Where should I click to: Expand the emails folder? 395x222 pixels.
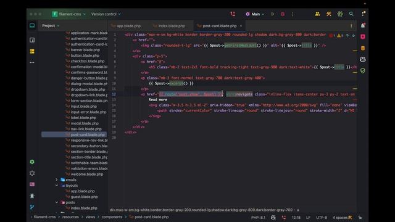[x=56, y=179]
